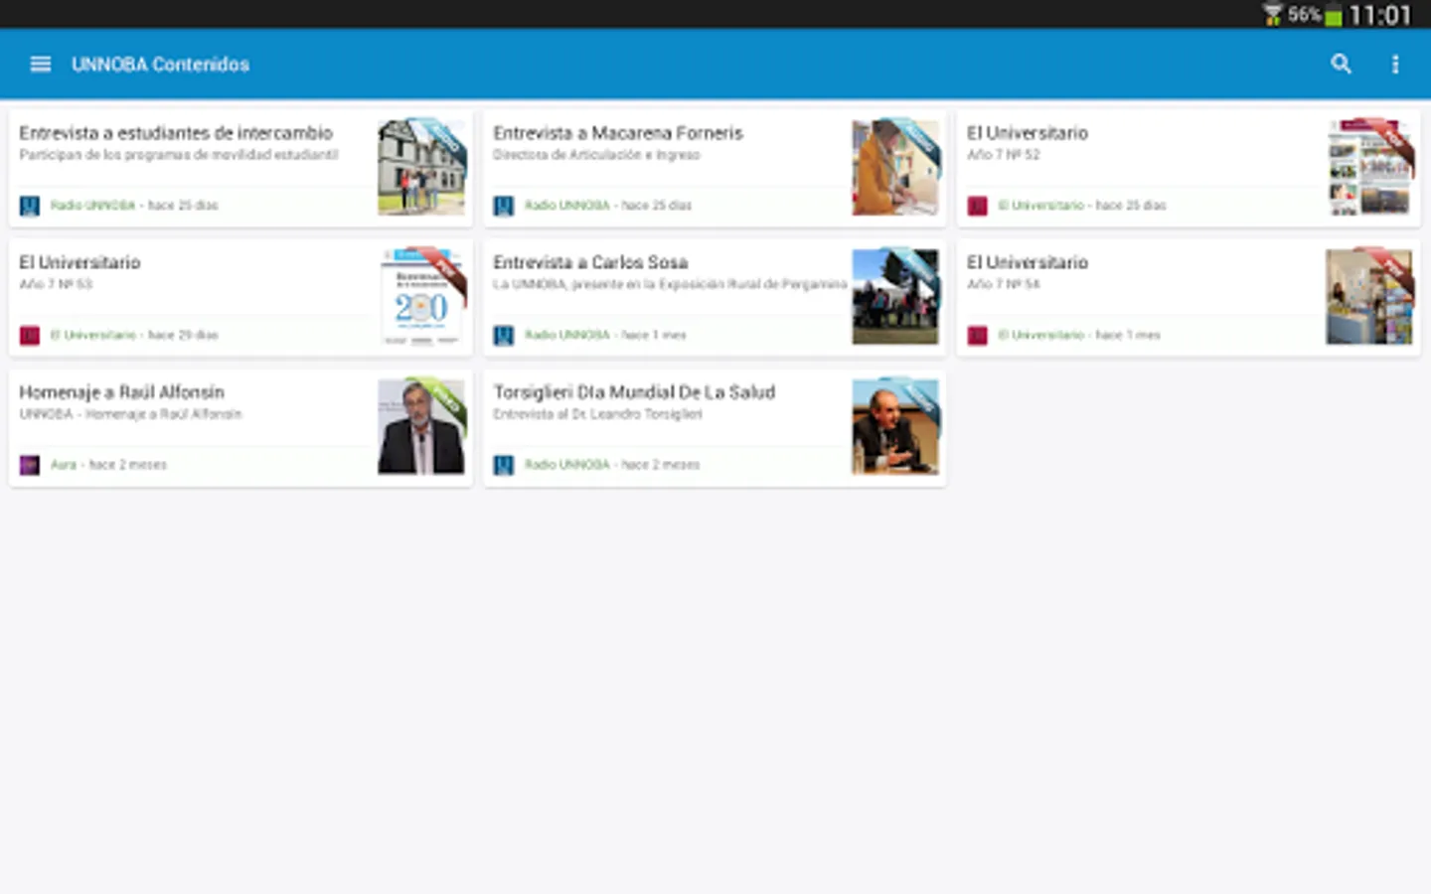1431x894 pixels.
Task: Click Radio UNNOBA icon on Macarena Forneris card
Action: 504,206
